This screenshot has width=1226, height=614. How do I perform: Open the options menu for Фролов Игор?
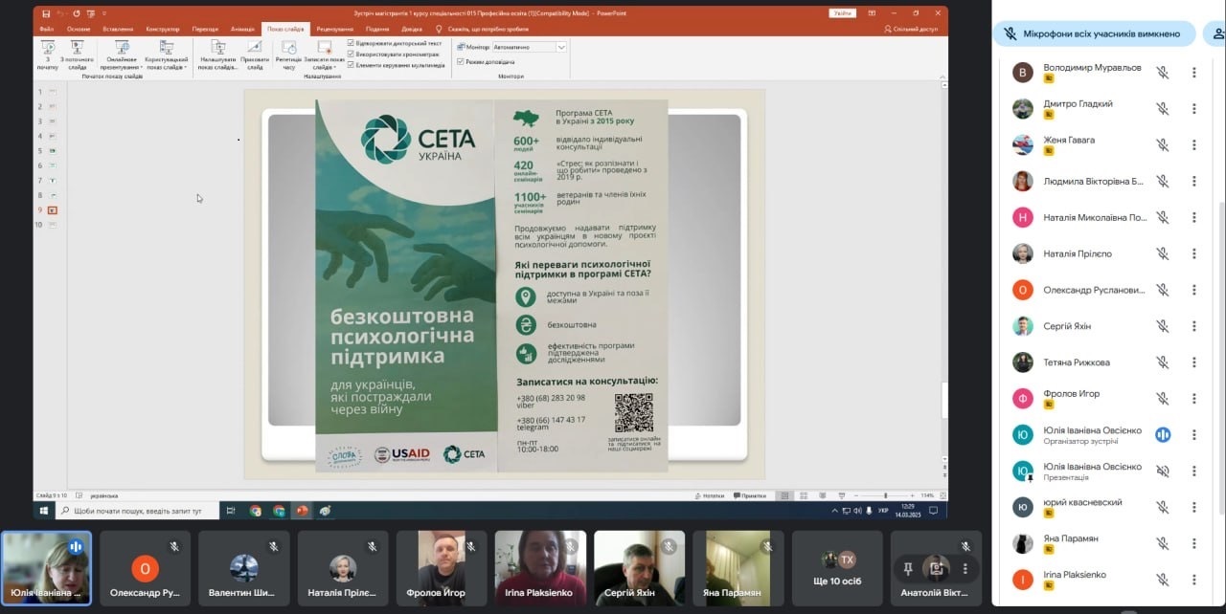[x=1193, y=399]
